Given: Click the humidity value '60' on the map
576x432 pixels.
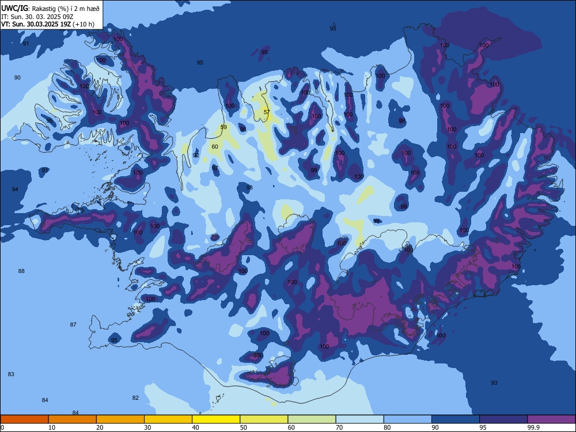Looking at the screenshot, I should (215, 146).
